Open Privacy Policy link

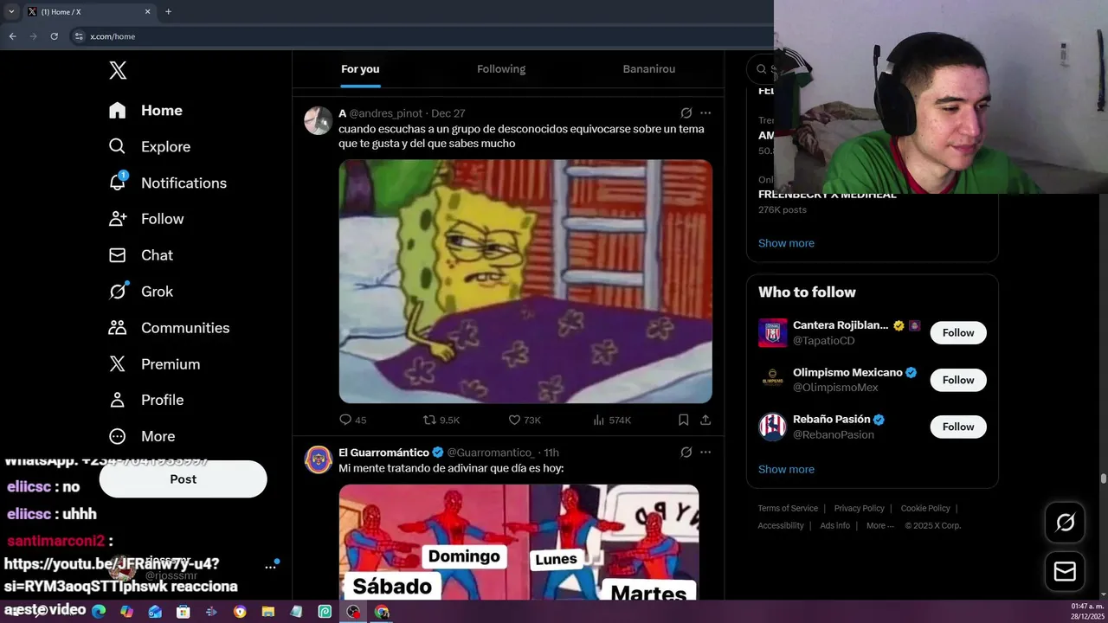point(859,509)
